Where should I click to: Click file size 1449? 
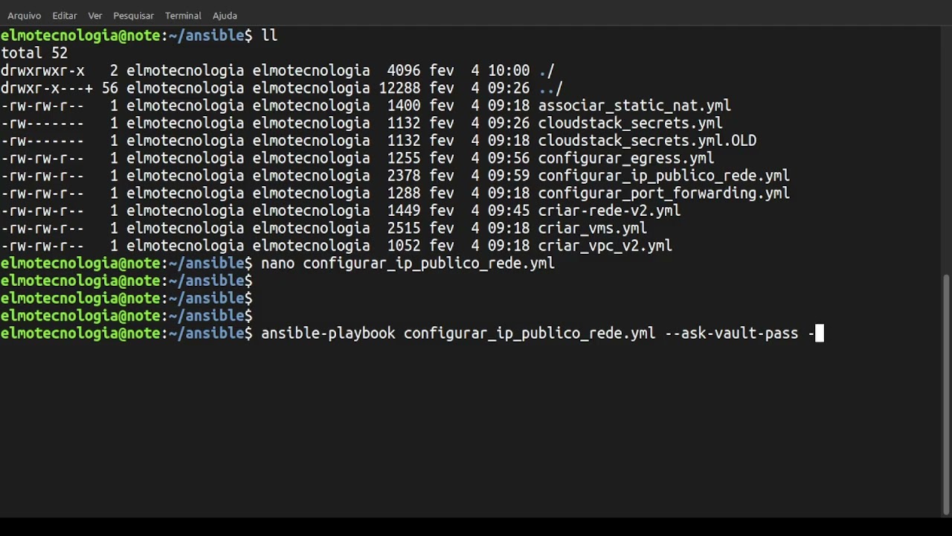click(404, 211)
